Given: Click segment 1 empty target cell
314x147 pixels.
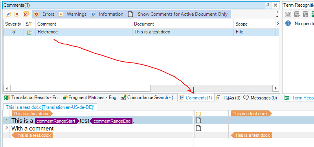Looking at the screenshot, I should pos(271,121).
